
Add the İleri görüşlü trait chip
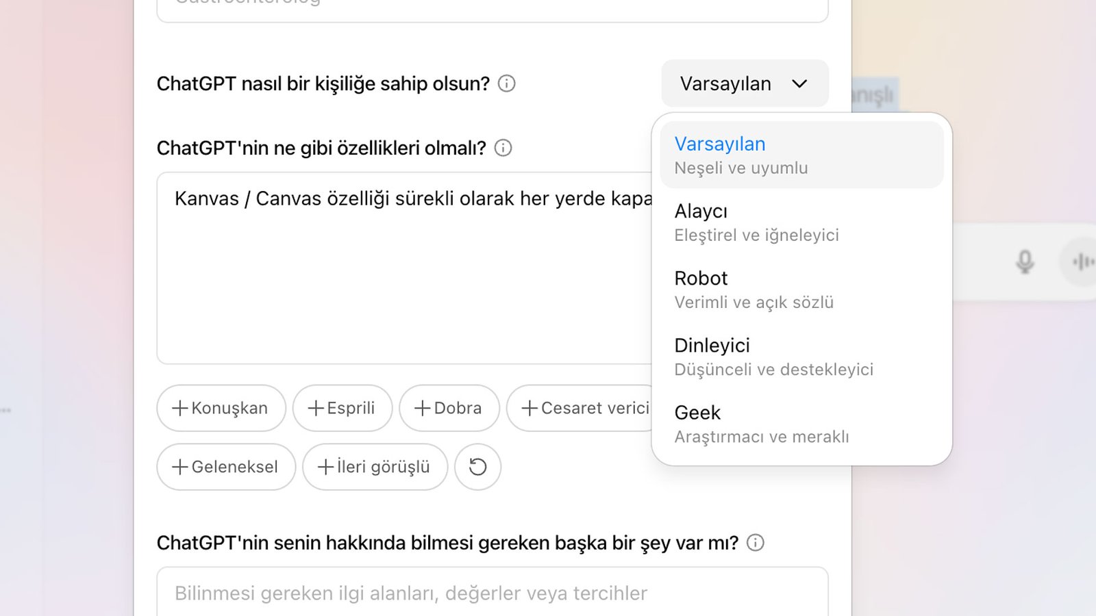click(375, 467)
